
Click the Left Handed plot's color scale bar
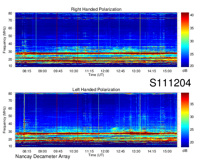pyautogui.click(x=185, y=120)
